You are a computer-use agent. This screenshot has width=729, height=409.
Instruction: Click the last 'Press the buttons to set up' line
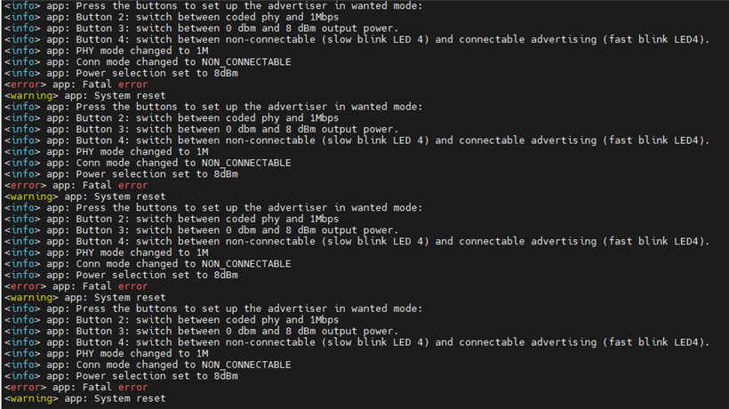click(213, 309)
